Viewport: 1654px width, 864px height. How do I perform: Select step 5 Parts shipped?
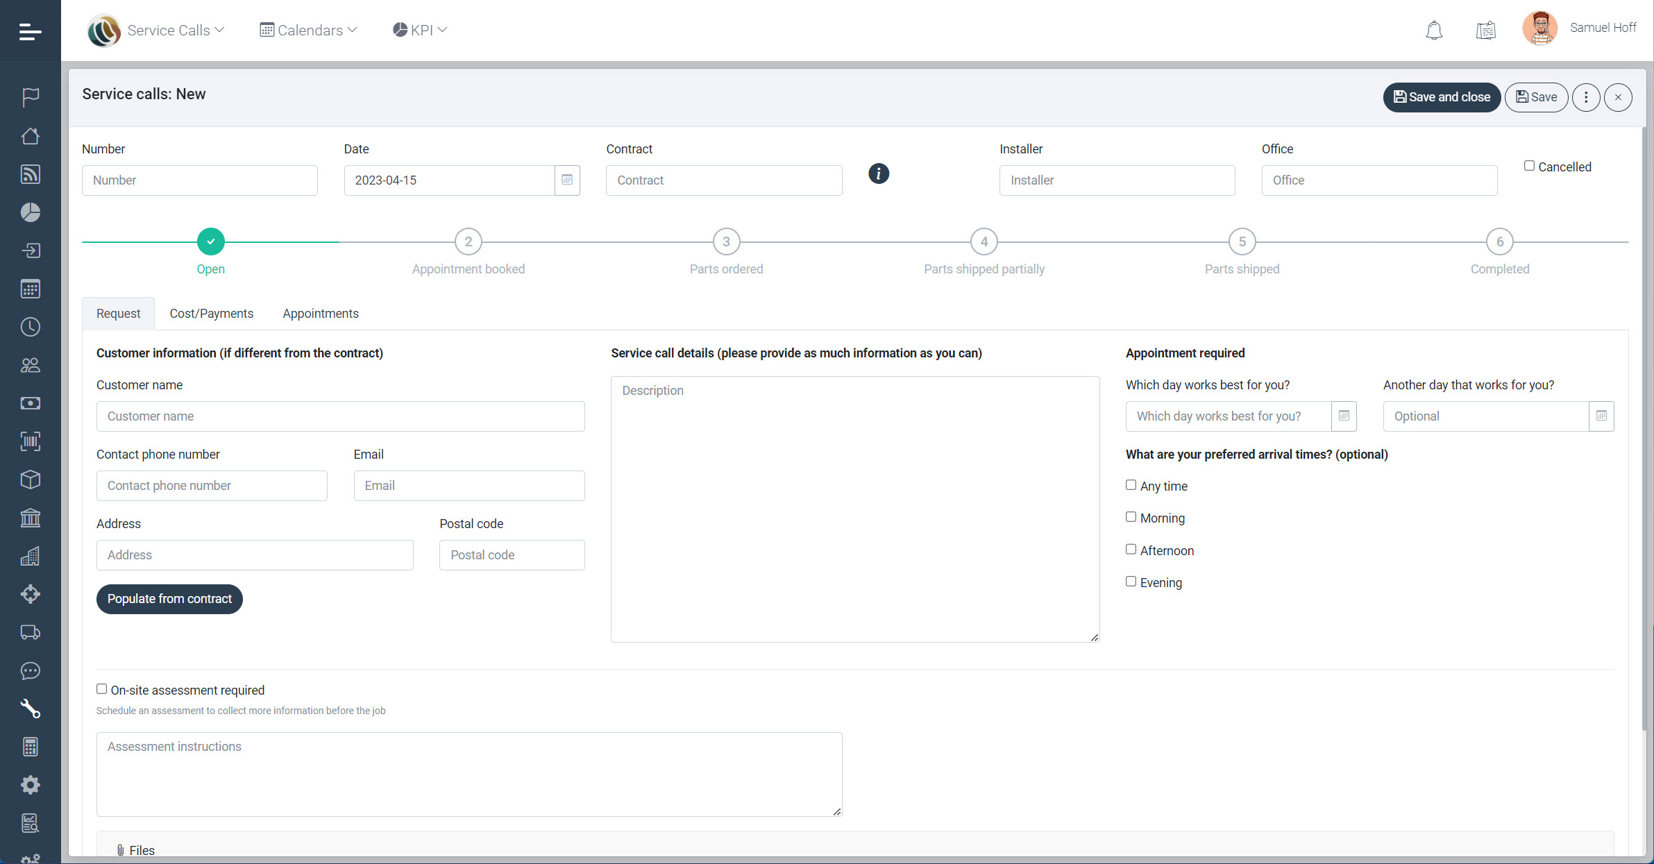point(1242,242)
